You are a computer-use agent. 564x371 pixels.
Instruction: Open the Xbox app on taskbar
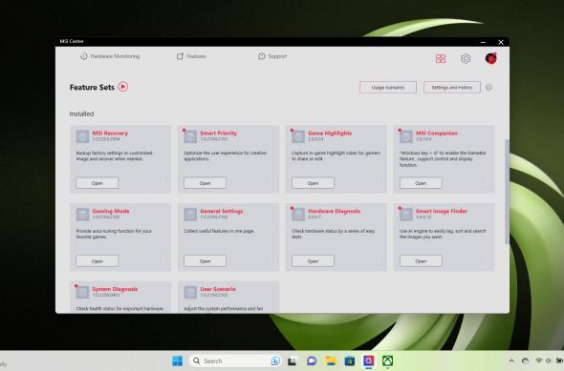pos(387,361)
